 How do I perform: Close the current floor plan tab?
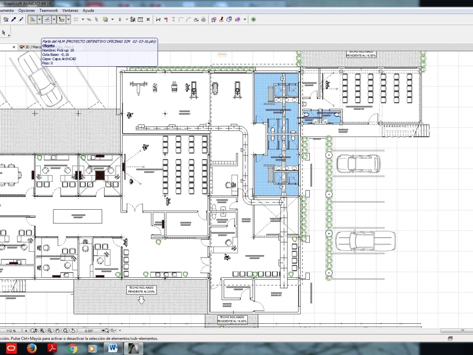tap(14, 47)
